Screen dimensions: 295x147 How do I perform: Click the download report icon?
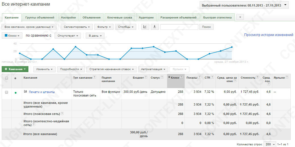(x=154, y=27)
